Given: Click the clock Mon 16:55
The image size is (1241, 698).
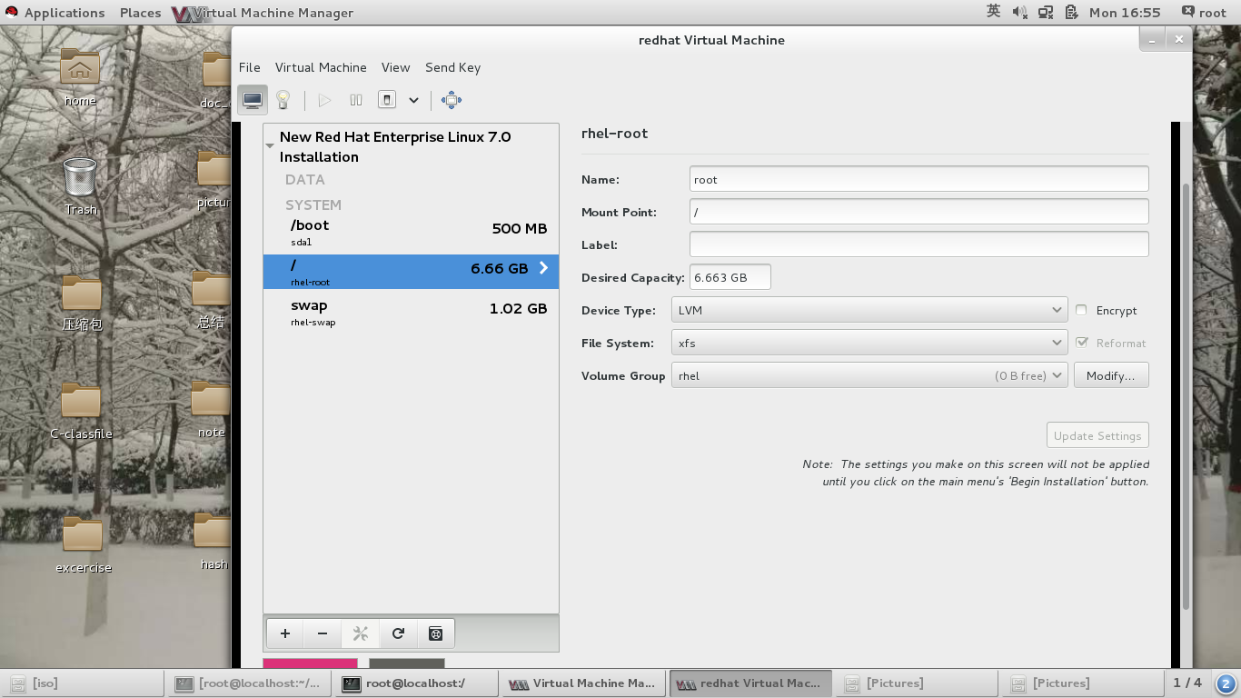Looking at the screenshot, I should point(1125,12).
